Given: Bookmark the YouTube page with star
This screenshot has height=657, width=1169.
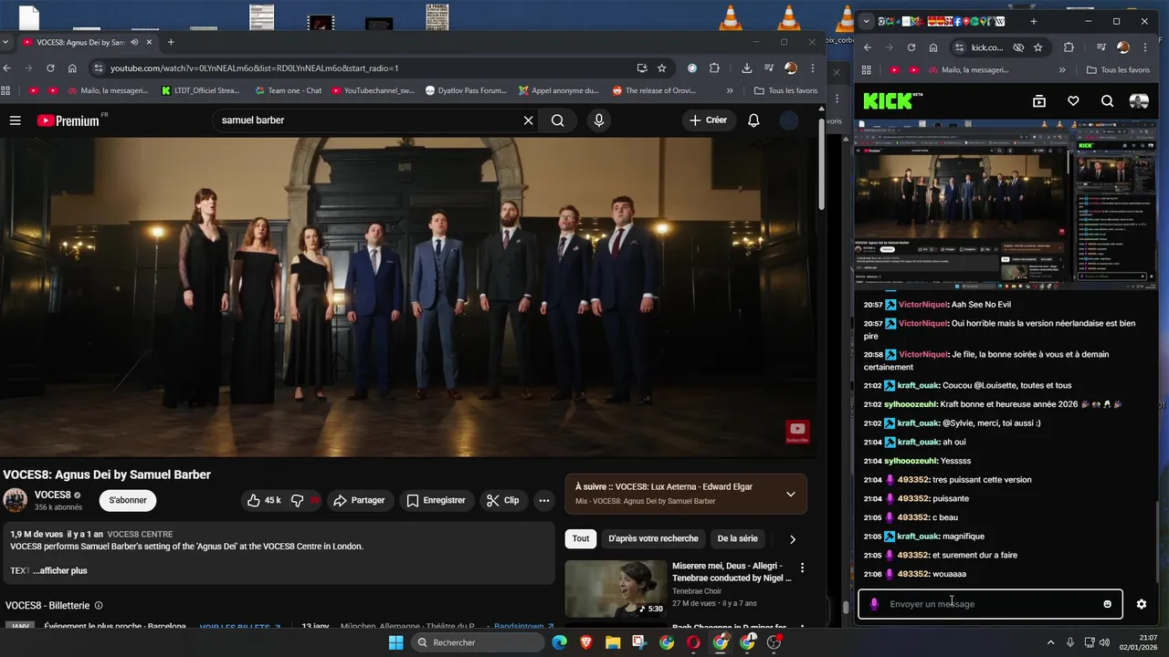Looking at the screenshot, I should (x=662, y=68).
